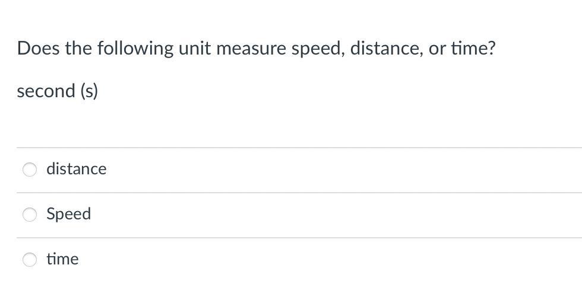Pick the "time" radio button
The width and height of the screenshot is (582, 300).
[x=30, y=260]
